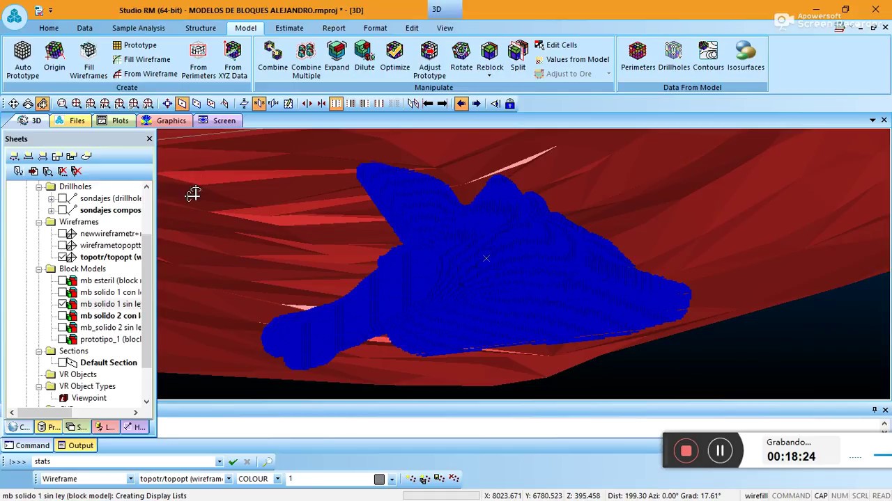Image resolution: width=892 pixels, height=501 pixels.
Task: Open the Combine Multiple tool
Action: (x=306, y=59)
